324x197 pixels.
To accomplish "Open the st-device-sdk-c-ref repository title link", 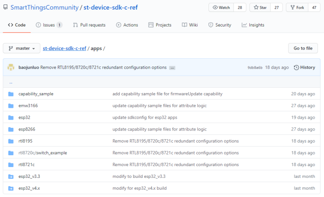I will pos(111,7).
